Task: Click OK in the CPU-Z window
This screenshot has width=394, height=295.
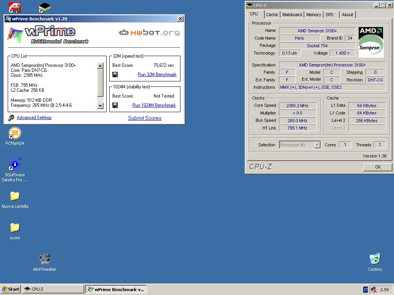Action: [378, 167]
